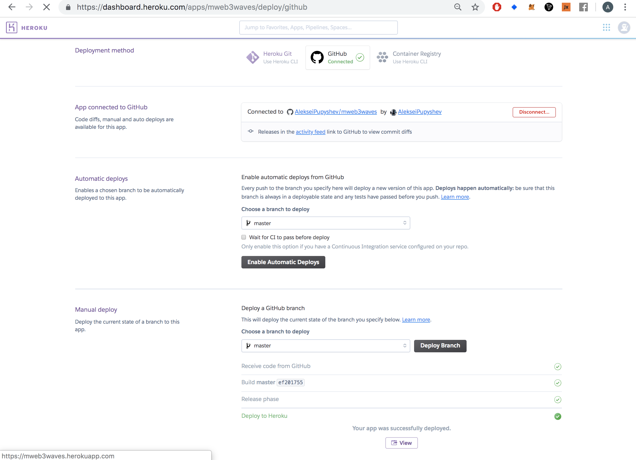Bookmark page with star icon
The width and height of the screenshot is (636, 460).
pyautogui.click(x=475, y=7)
